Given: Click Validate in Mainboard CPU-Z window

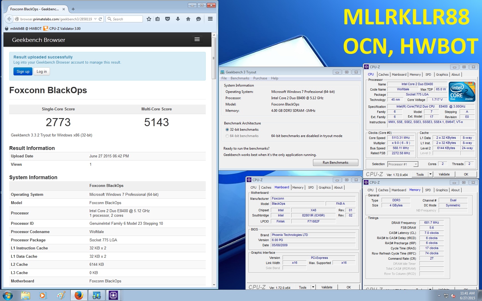Looking at the screenshot, I should click(x=327, y=287).
